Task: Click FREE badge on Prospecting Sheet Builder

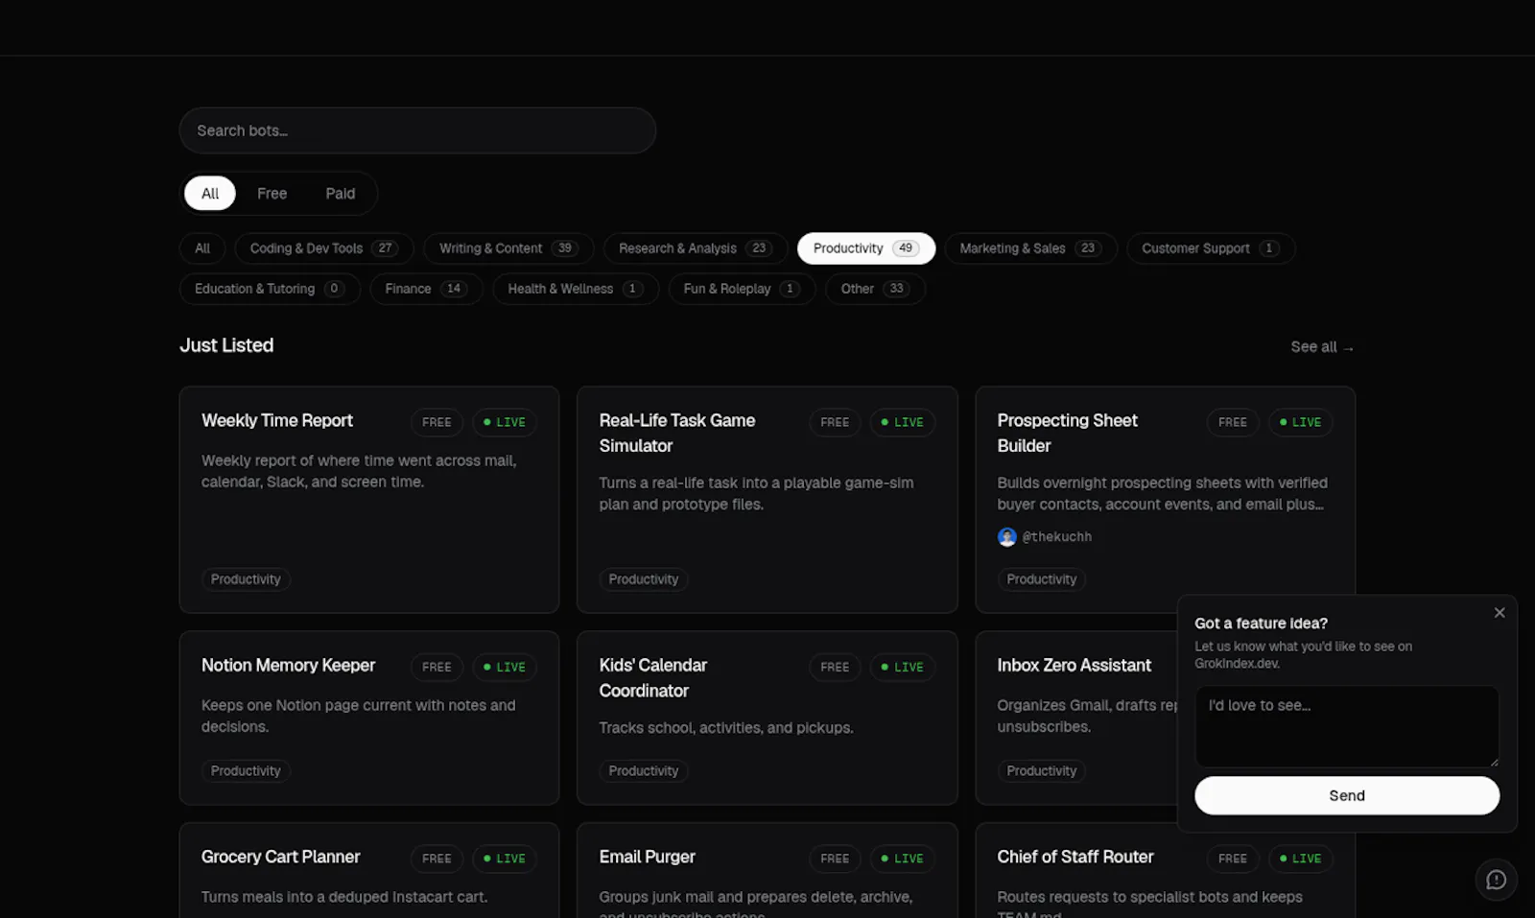Action: pos(1233,422)
